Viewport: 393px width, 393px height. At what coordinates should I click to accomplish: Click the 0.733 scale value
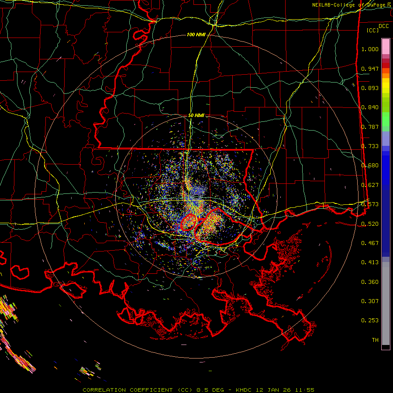point(370,146)
